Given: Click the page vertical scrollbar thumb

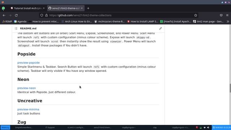Looking at the screenshot, I should (230, 88).
